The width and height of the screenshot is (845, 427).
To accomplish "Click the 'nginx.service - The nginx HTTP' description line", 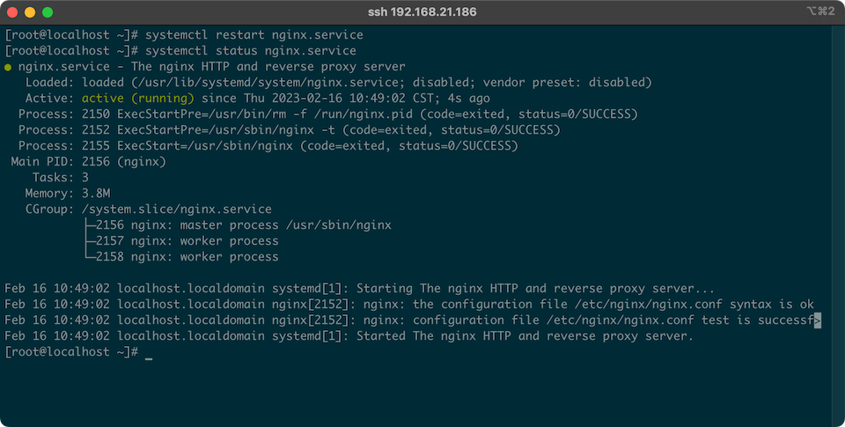I will tap(212, 67).
